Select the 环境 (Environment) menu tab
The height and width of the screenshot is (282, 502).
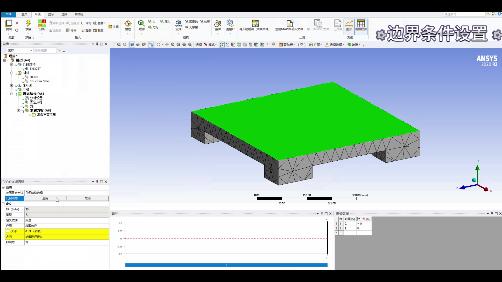(38, 14)
